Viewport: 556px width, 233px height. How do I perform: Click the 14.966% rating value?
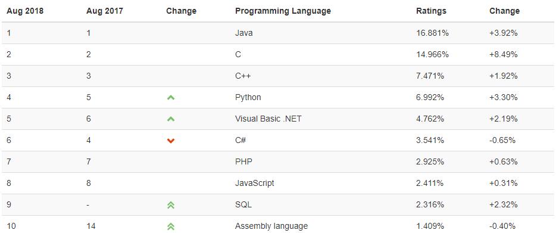(433, 54)
